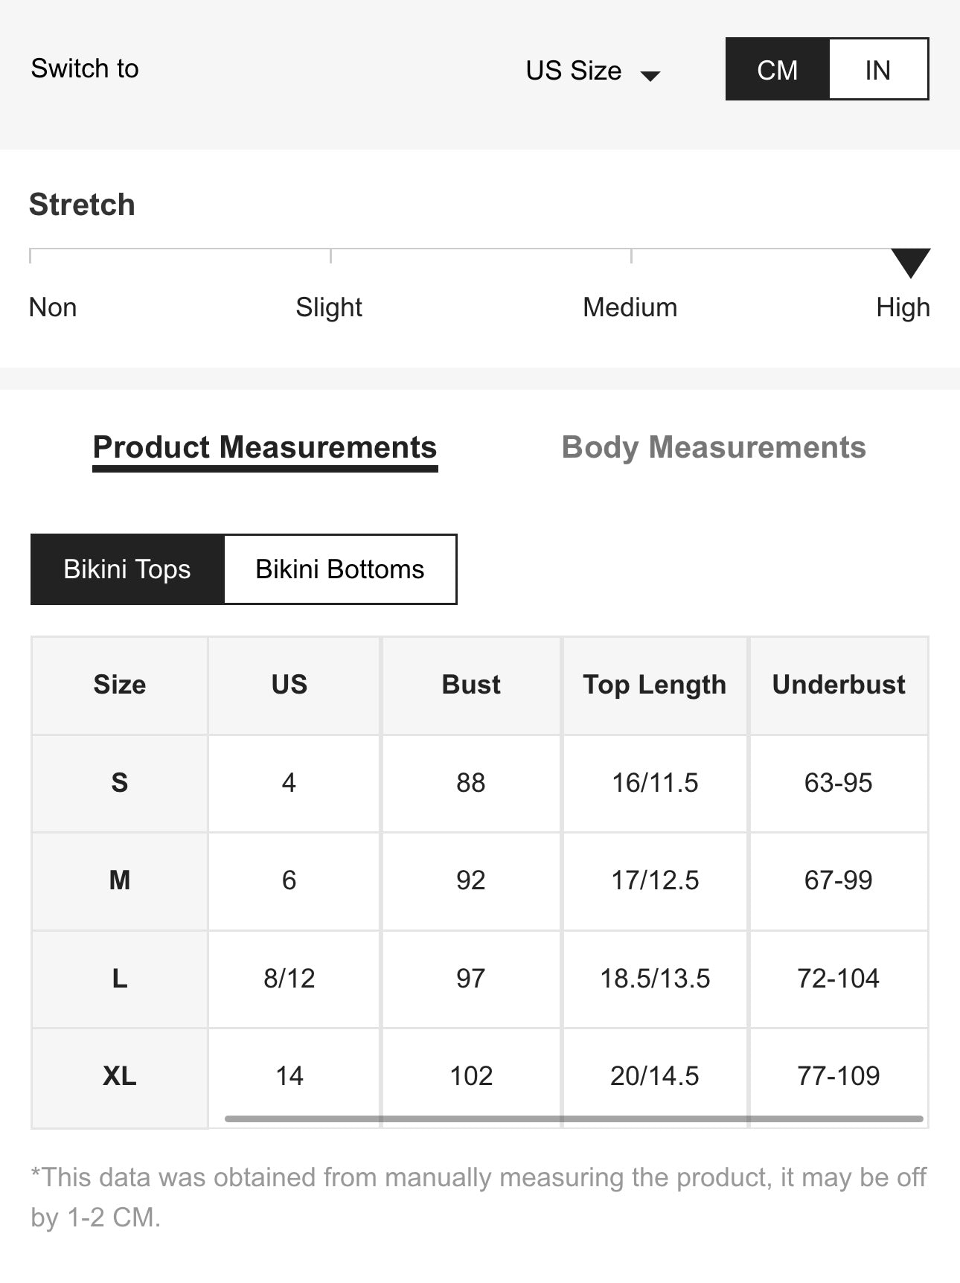
Task: Switch units to CM
Action: click(777, 70)
